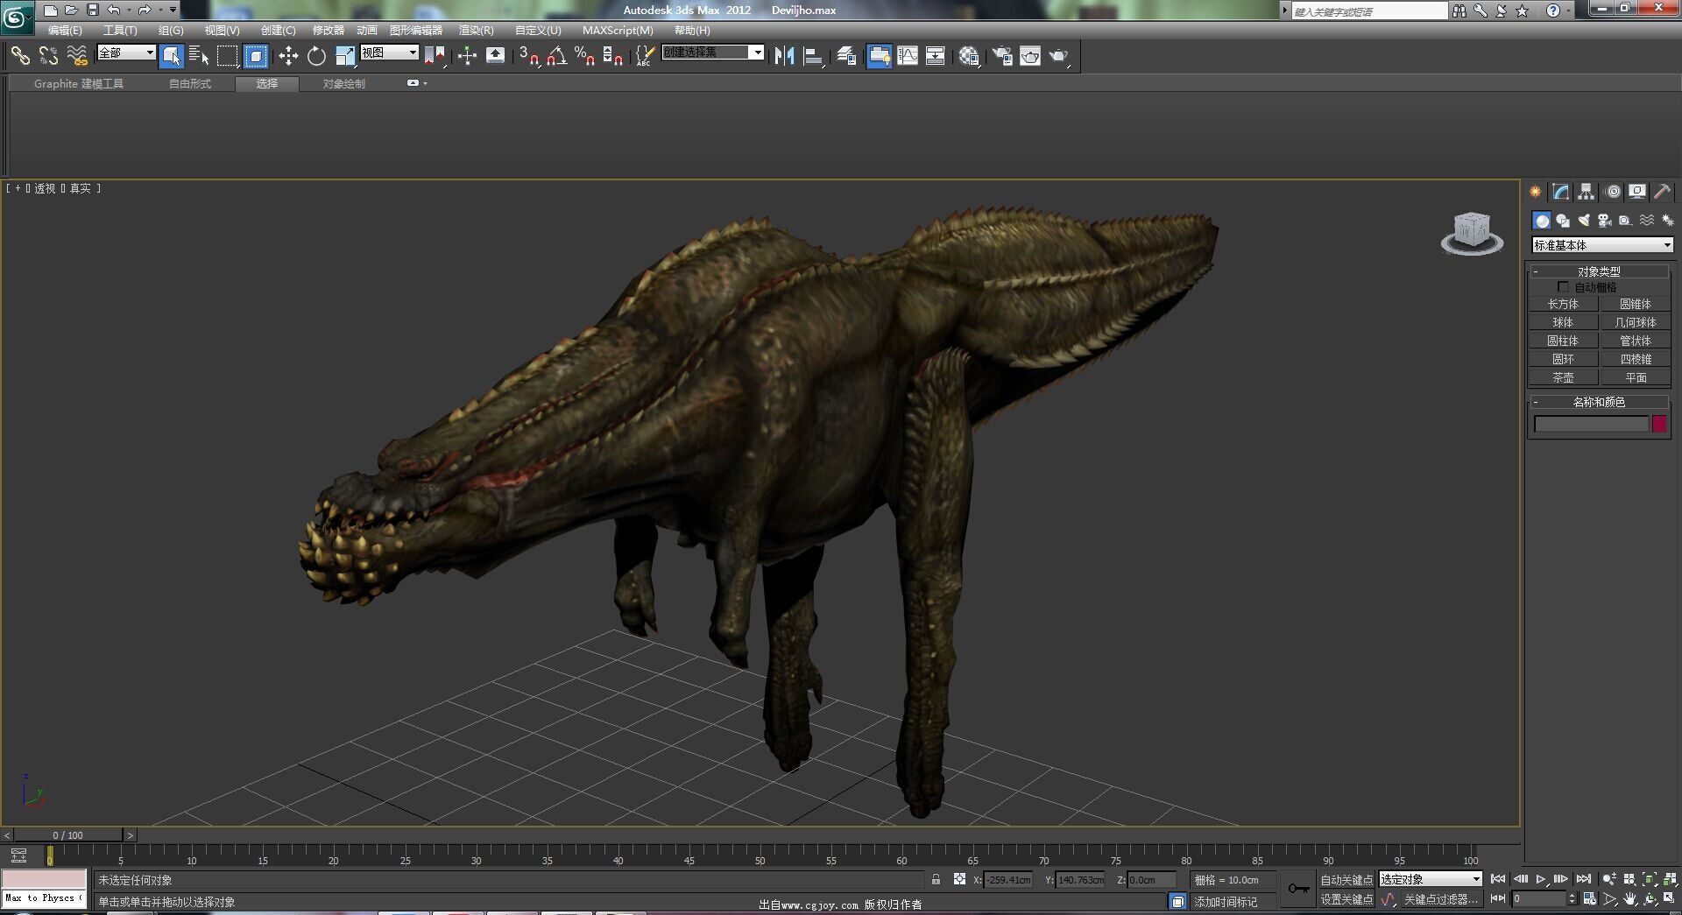
Task: Click Select and Manipulate icon
Action: (x=467, y=56)
